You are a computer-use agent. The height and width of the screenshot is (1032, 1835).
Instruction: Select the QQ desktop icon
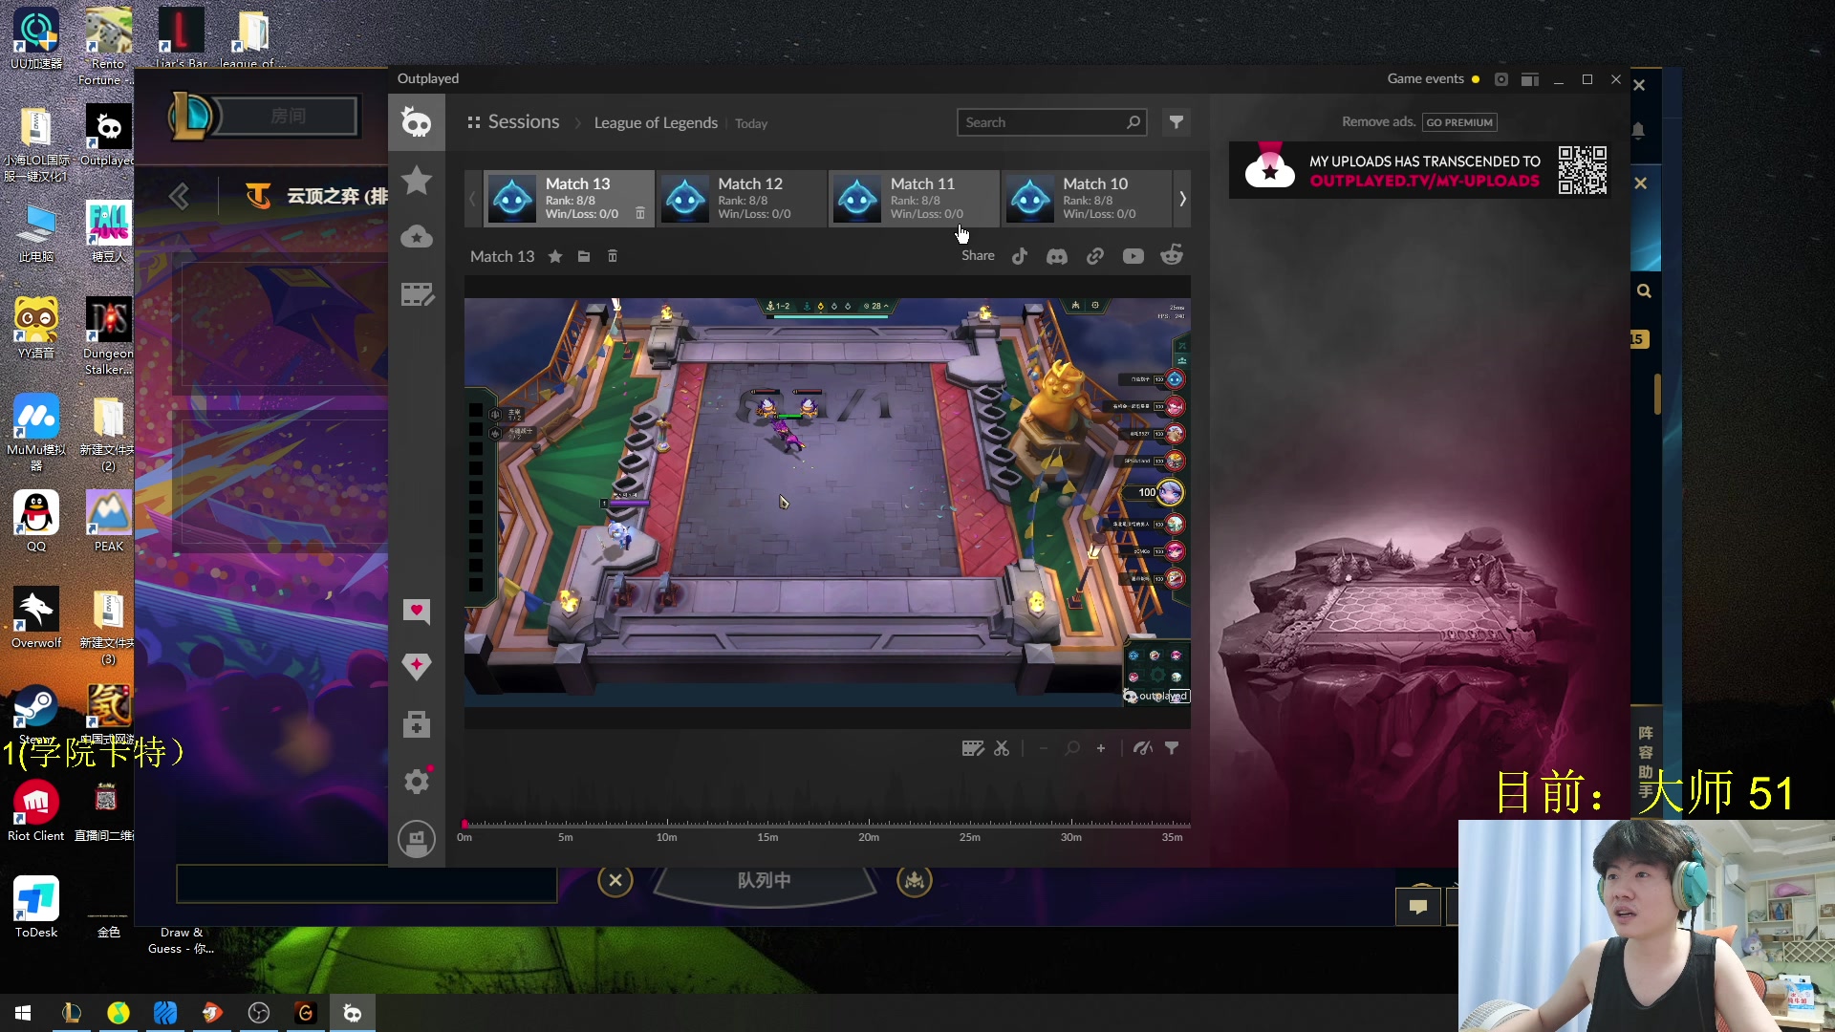tap(36, 522)
